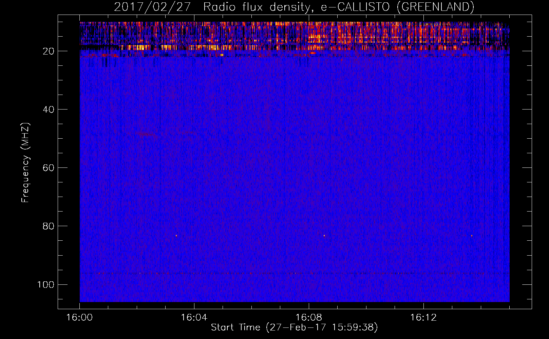Click the 60 frequency tick label
The width and height of the screenshot is (549, 339).
click(x=49, y=168)
